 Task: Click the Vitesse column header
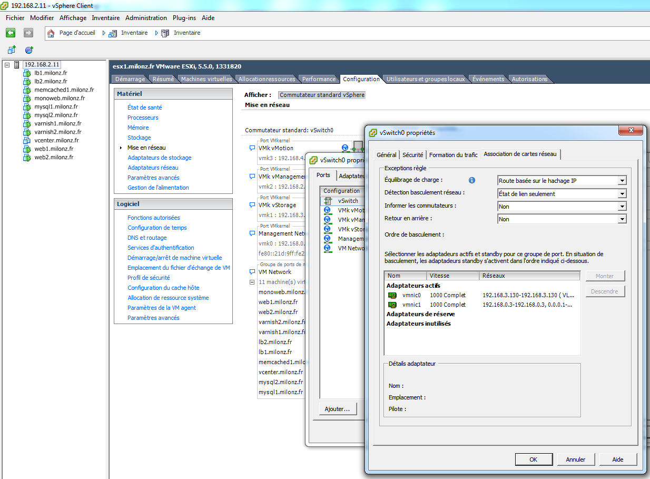452,276
